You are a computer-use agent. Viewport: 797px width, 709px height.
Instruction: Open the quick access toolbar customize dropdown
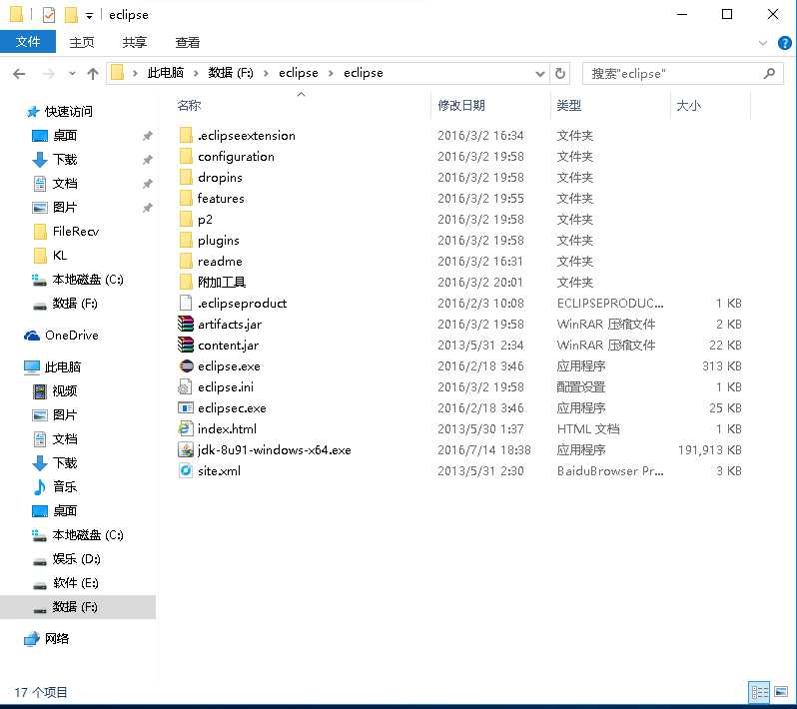[x=90, y=16]
